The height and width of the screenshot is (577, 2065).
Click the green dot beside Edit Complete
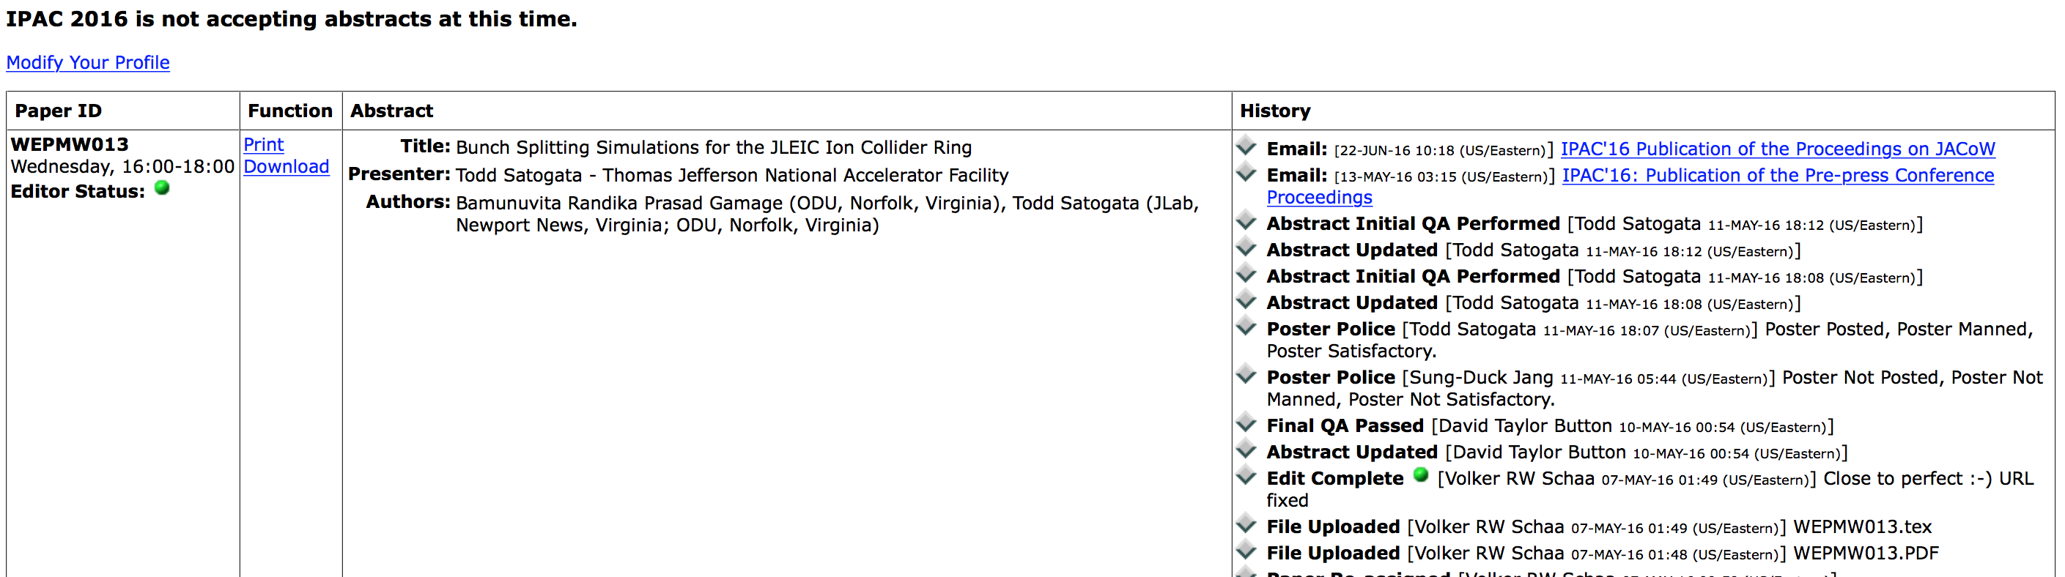[x=1420, y=475]
